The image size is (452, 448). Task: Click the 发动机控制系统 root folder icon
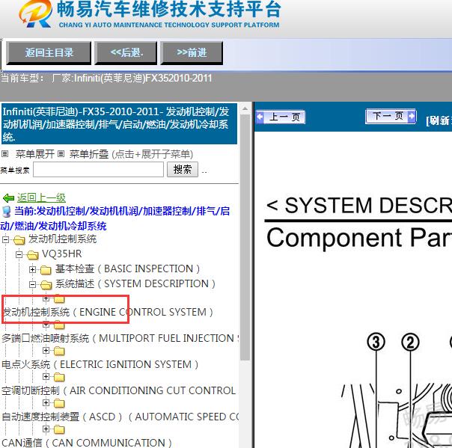pyautogui.click(x=19, y=239)
